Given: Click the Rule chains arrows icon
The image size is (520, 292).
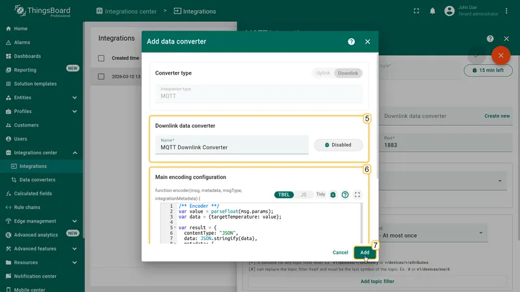Looking at the screenshot, I should [x=8, y=207].
